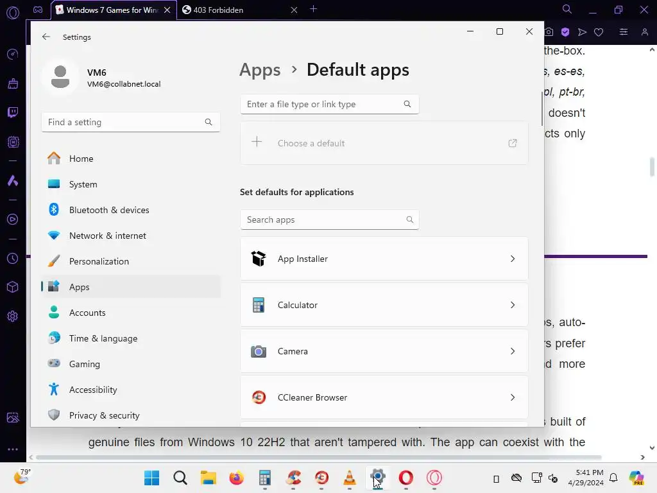Open Accounts settings category
The height and width of the screenshot is (493, 657).
[x=131, y=313]
